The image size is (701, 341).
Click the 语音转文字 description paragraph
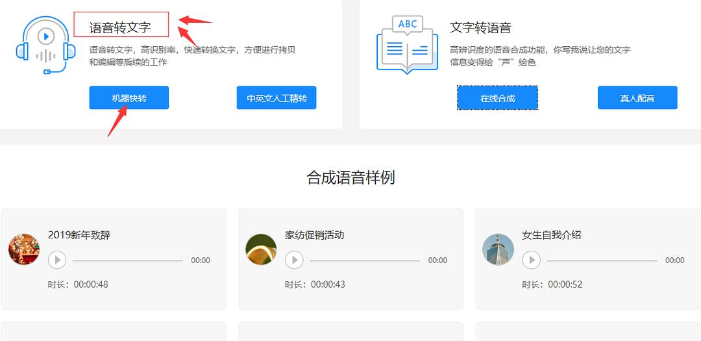pos(192,56)
